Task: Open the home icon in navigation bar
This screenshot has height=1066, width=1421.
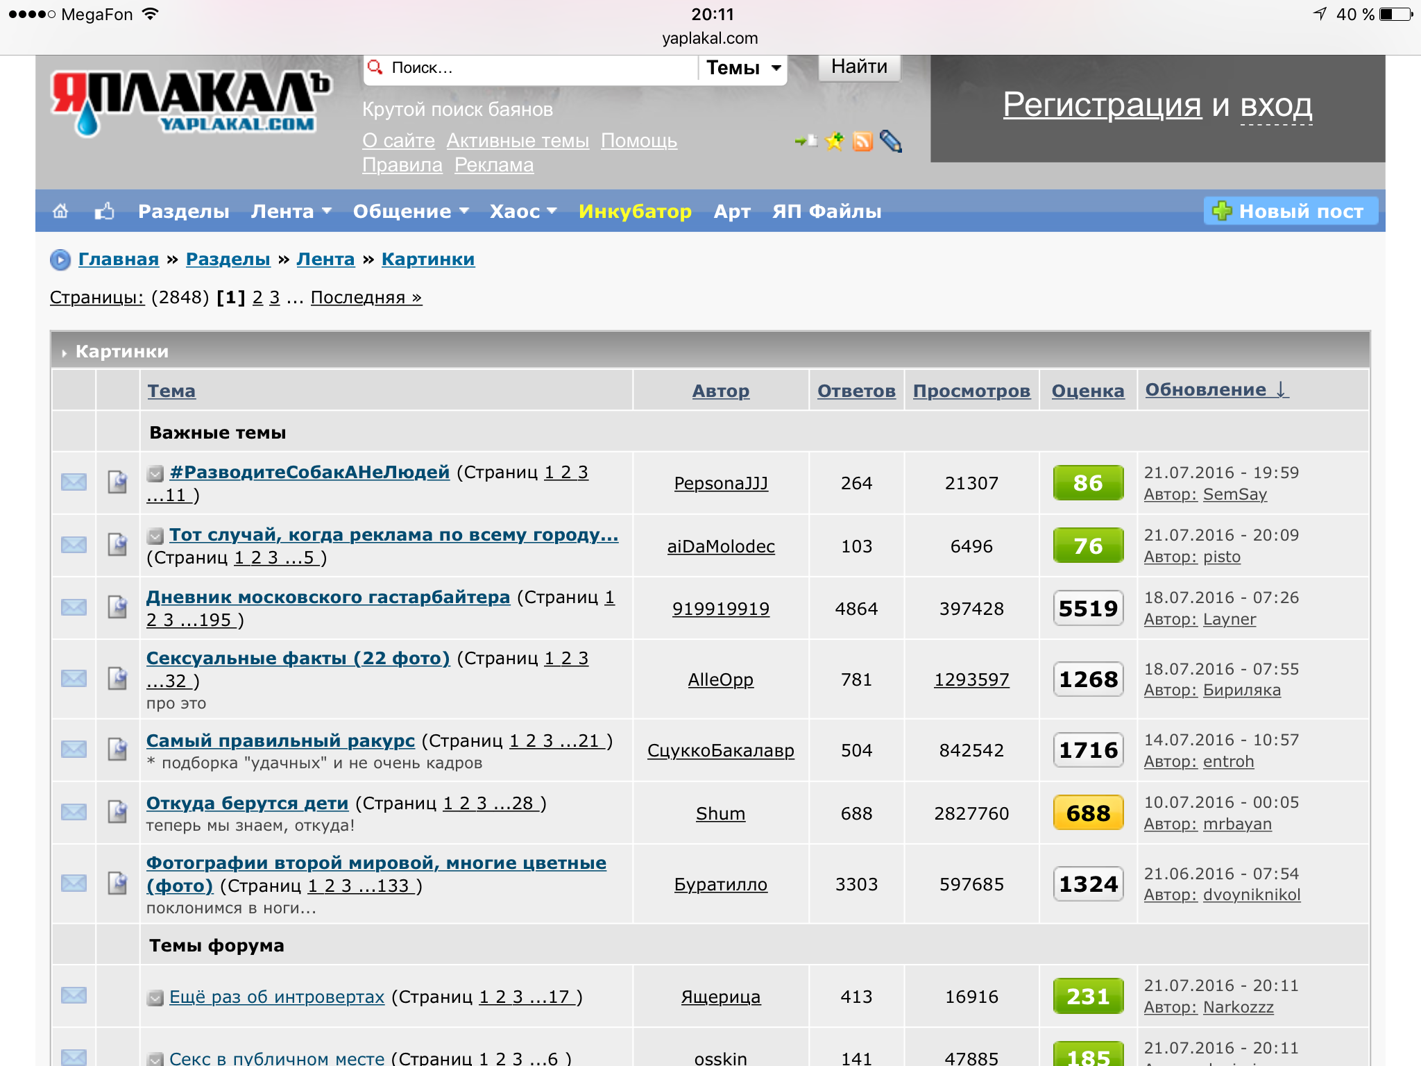Action: (61, 211)
